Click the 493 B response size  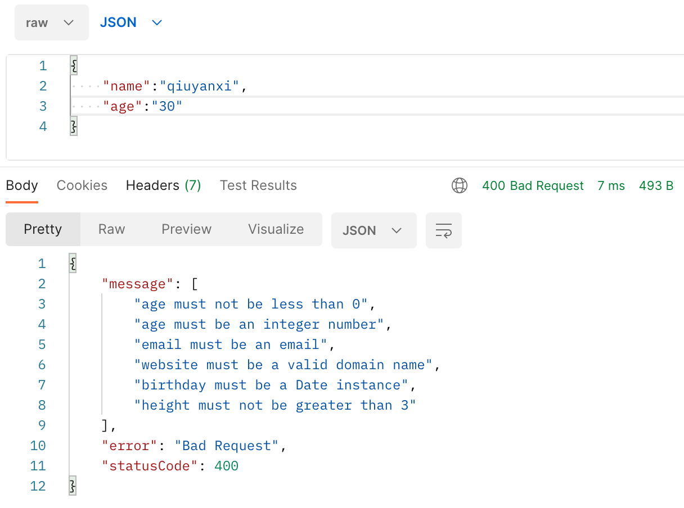pyautogui.click(x=656, y=186)
